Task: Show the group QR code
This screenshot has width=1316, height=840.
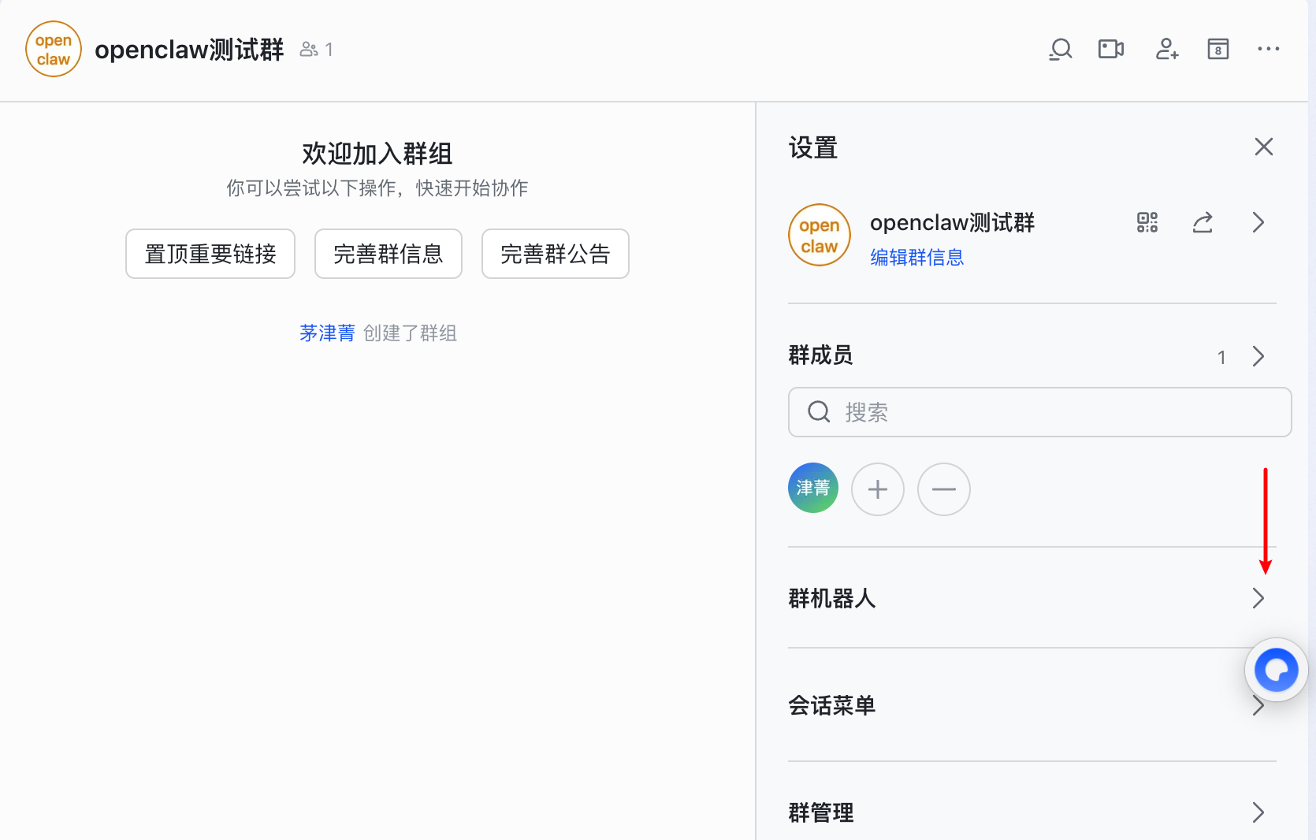Action: click(1147, 222)
